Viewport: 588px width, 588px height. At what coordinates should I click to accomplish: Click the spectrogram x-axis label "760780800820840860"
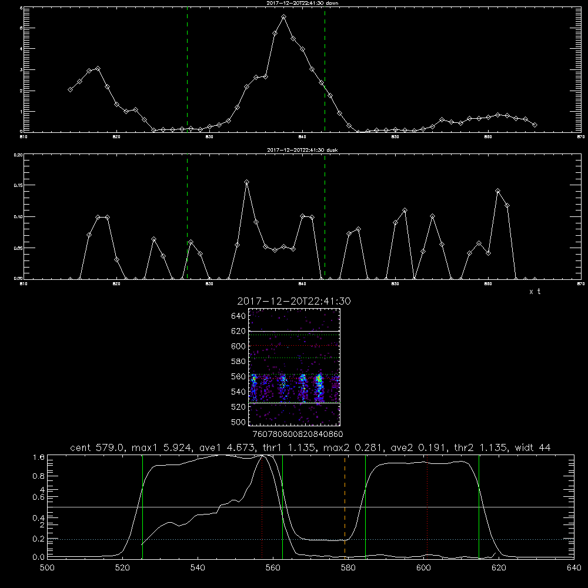pyautogui.click(x=298, y=435)
